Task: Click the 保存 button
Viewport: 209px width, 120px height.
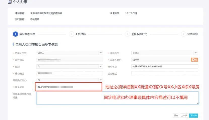Action: 176,115
